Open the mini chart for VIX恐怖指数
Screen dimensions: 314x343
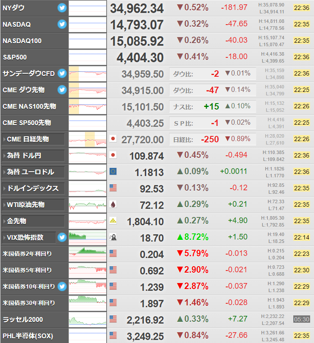[x=88, y=238]
